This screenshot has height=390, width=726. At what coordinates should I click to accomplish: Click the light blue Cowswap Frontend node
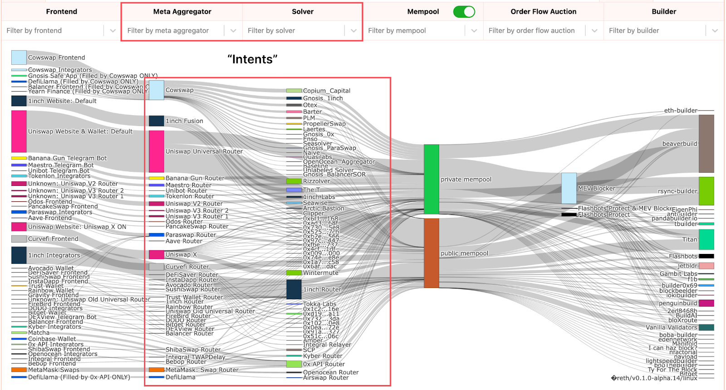(19, 58)
